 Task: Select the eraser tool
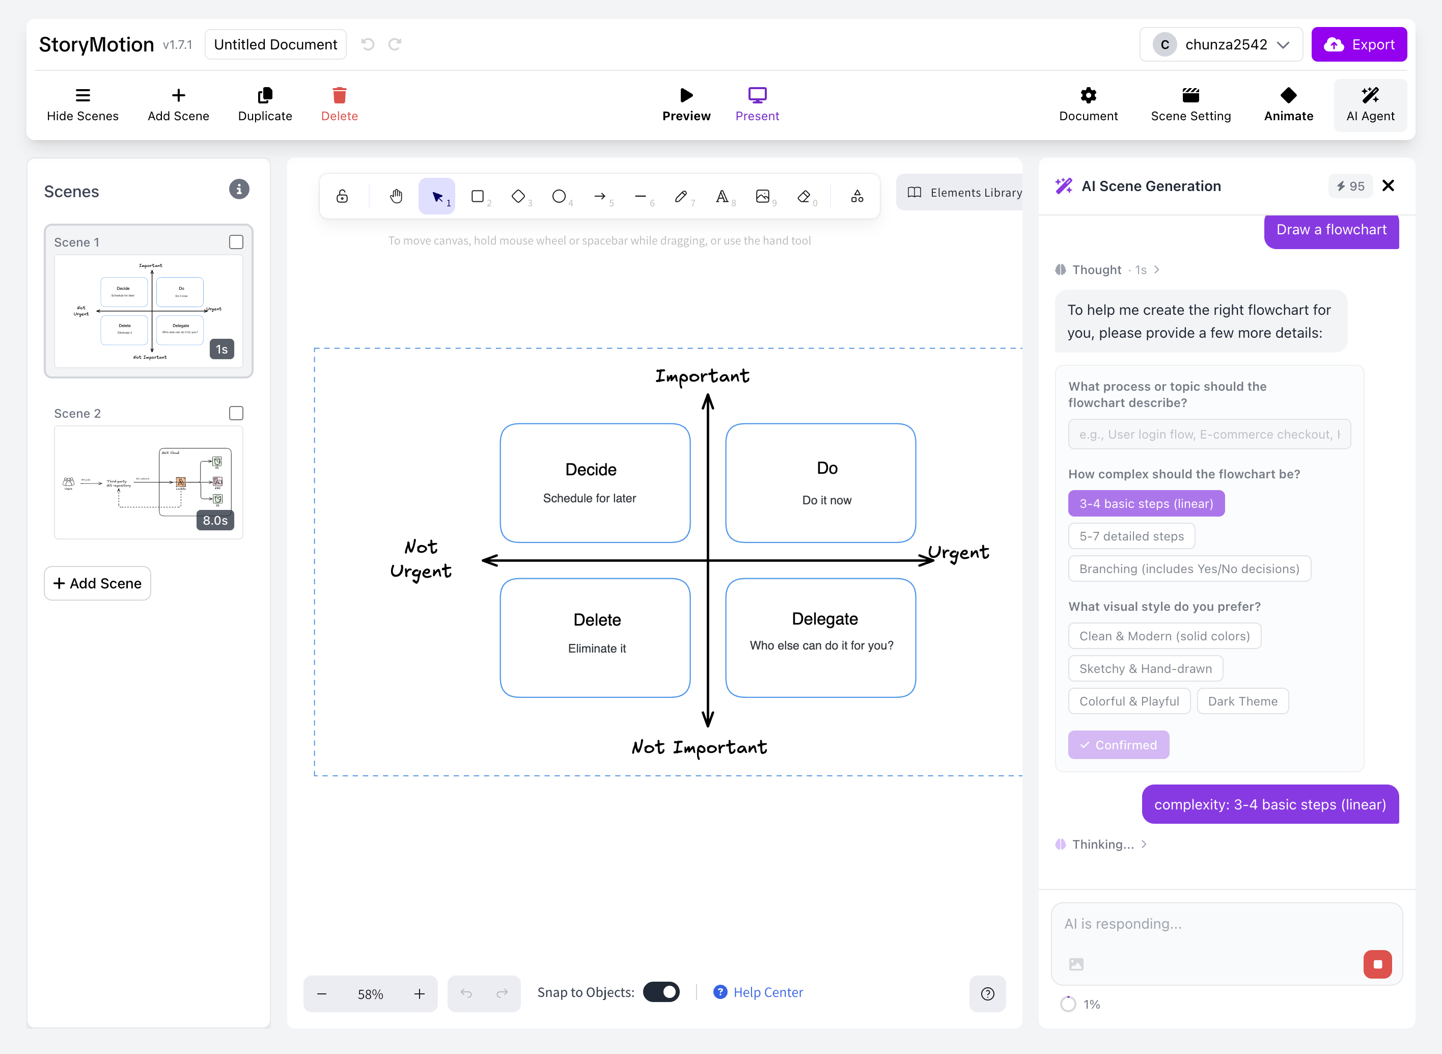click(x=803, y=196)
